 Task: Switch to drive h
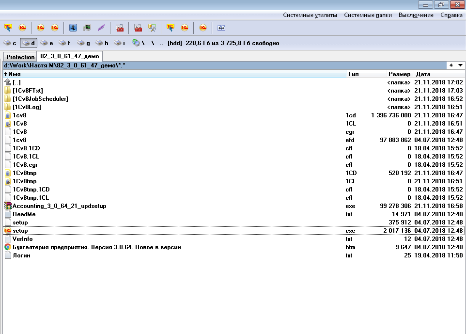click(102, 43)
